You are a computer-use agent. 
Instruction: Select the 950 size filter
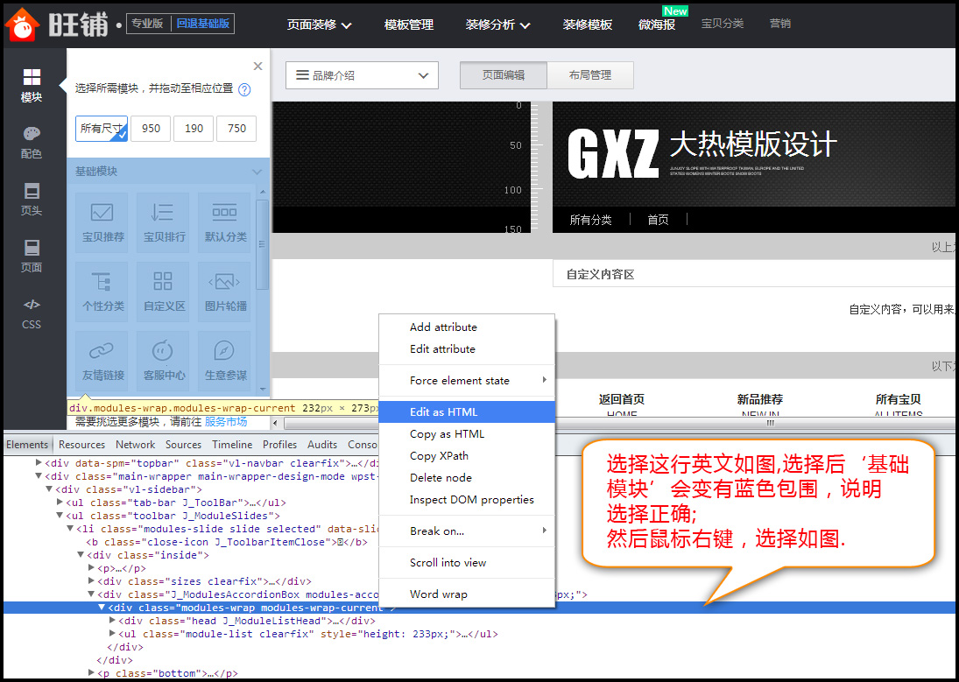151,129
